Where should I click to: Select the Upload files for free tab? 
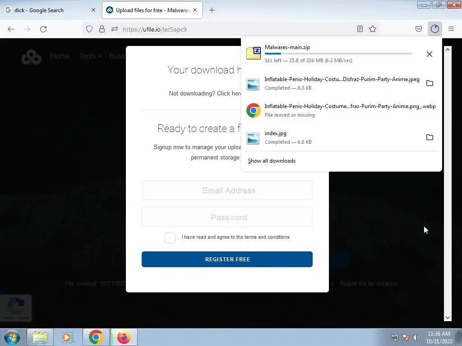(152, 10)
